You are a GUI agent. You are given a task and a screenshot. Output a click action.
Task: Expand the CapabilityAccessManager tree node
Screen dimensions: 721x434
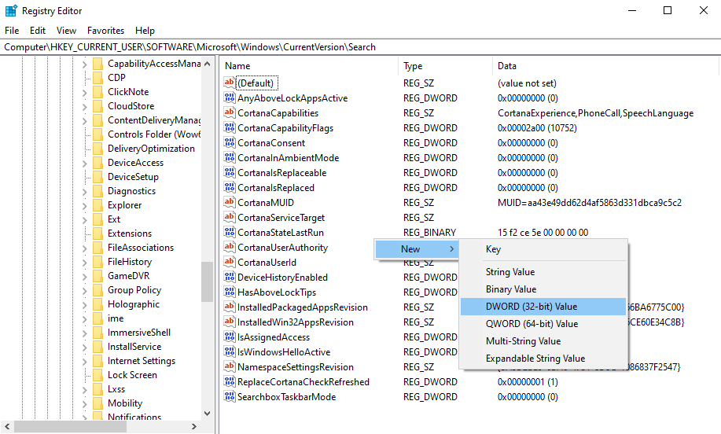click(85, 64)
